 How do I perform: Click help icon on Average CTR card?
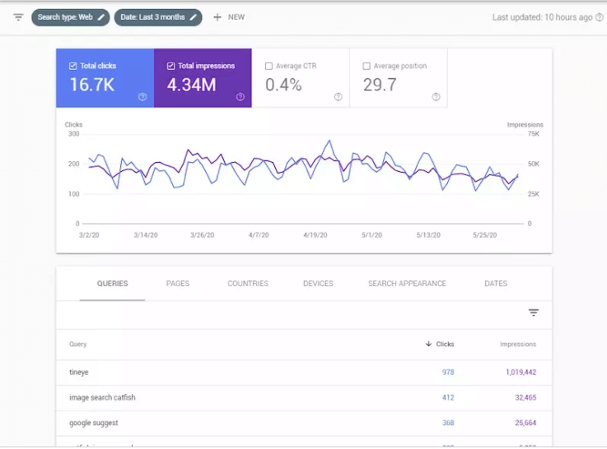click(x=338, y=97)
